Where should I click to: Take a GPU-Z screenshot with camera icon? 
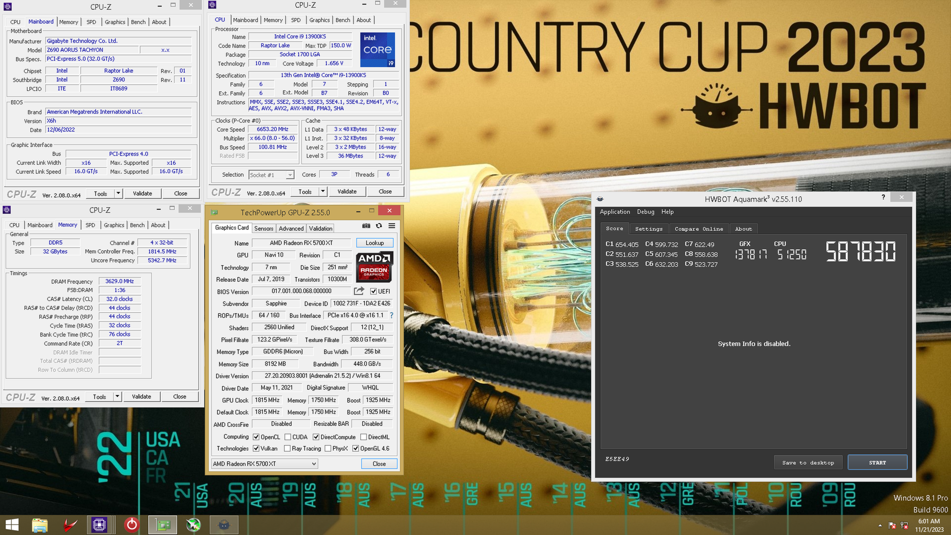366,226
